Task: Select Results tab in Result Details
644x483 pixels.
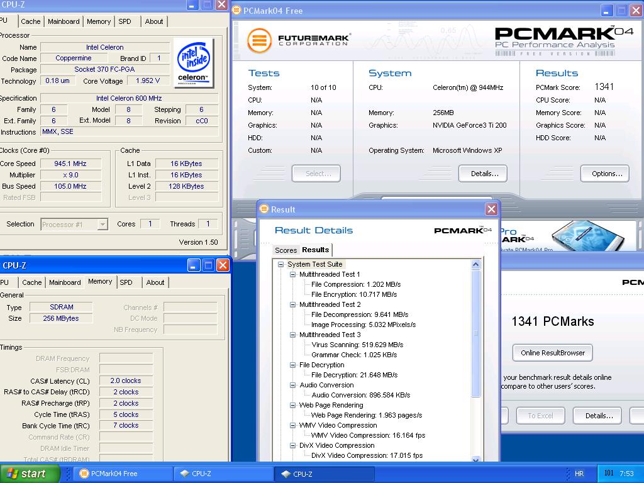Action: click(x=316, y=250)
